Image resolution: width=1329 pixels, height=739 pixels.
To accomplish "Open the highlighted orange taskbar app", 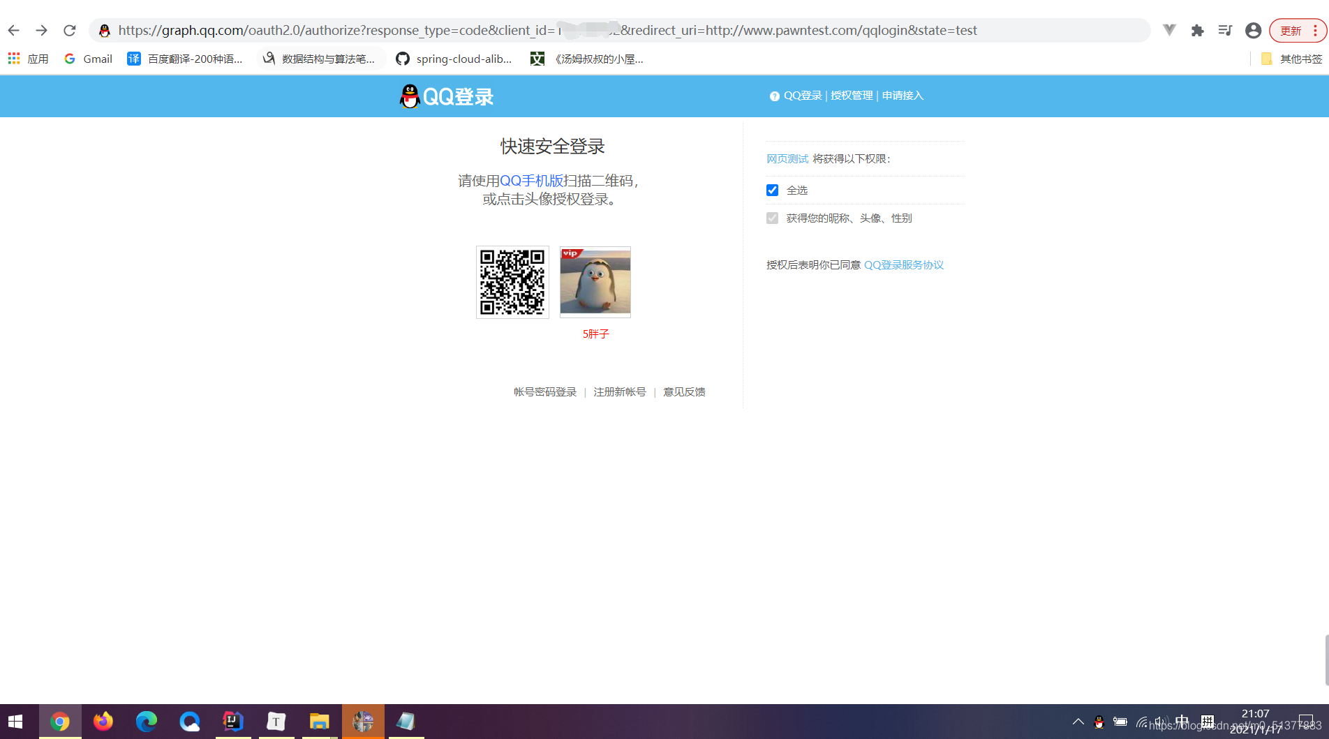I will (363, 722).
